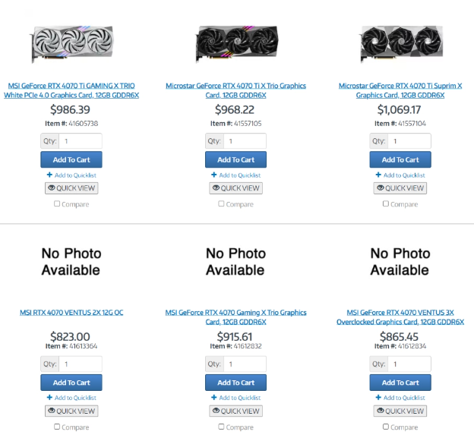Click plus icon for RTX 4070 VENTUS 3X quicklist

tap(378, 398)
